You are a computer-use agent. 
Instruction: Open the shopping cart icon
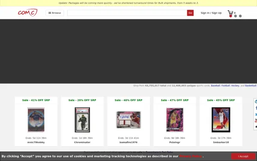(x=230, y=12)
